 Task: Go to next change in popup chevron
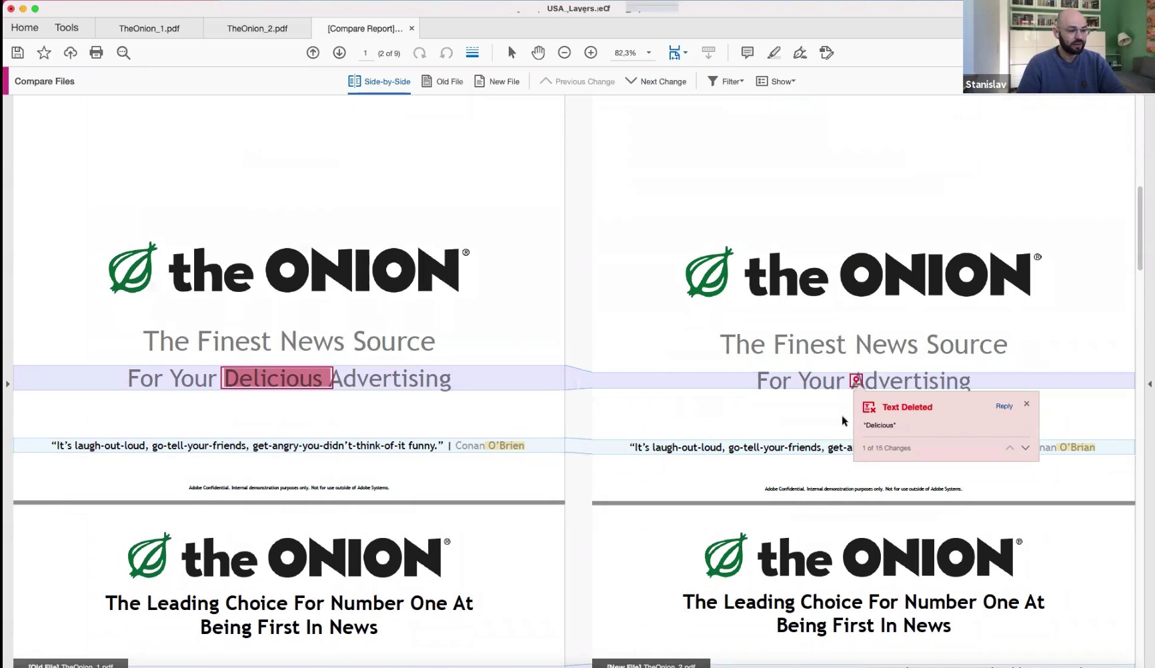[x=1026, y=448]
